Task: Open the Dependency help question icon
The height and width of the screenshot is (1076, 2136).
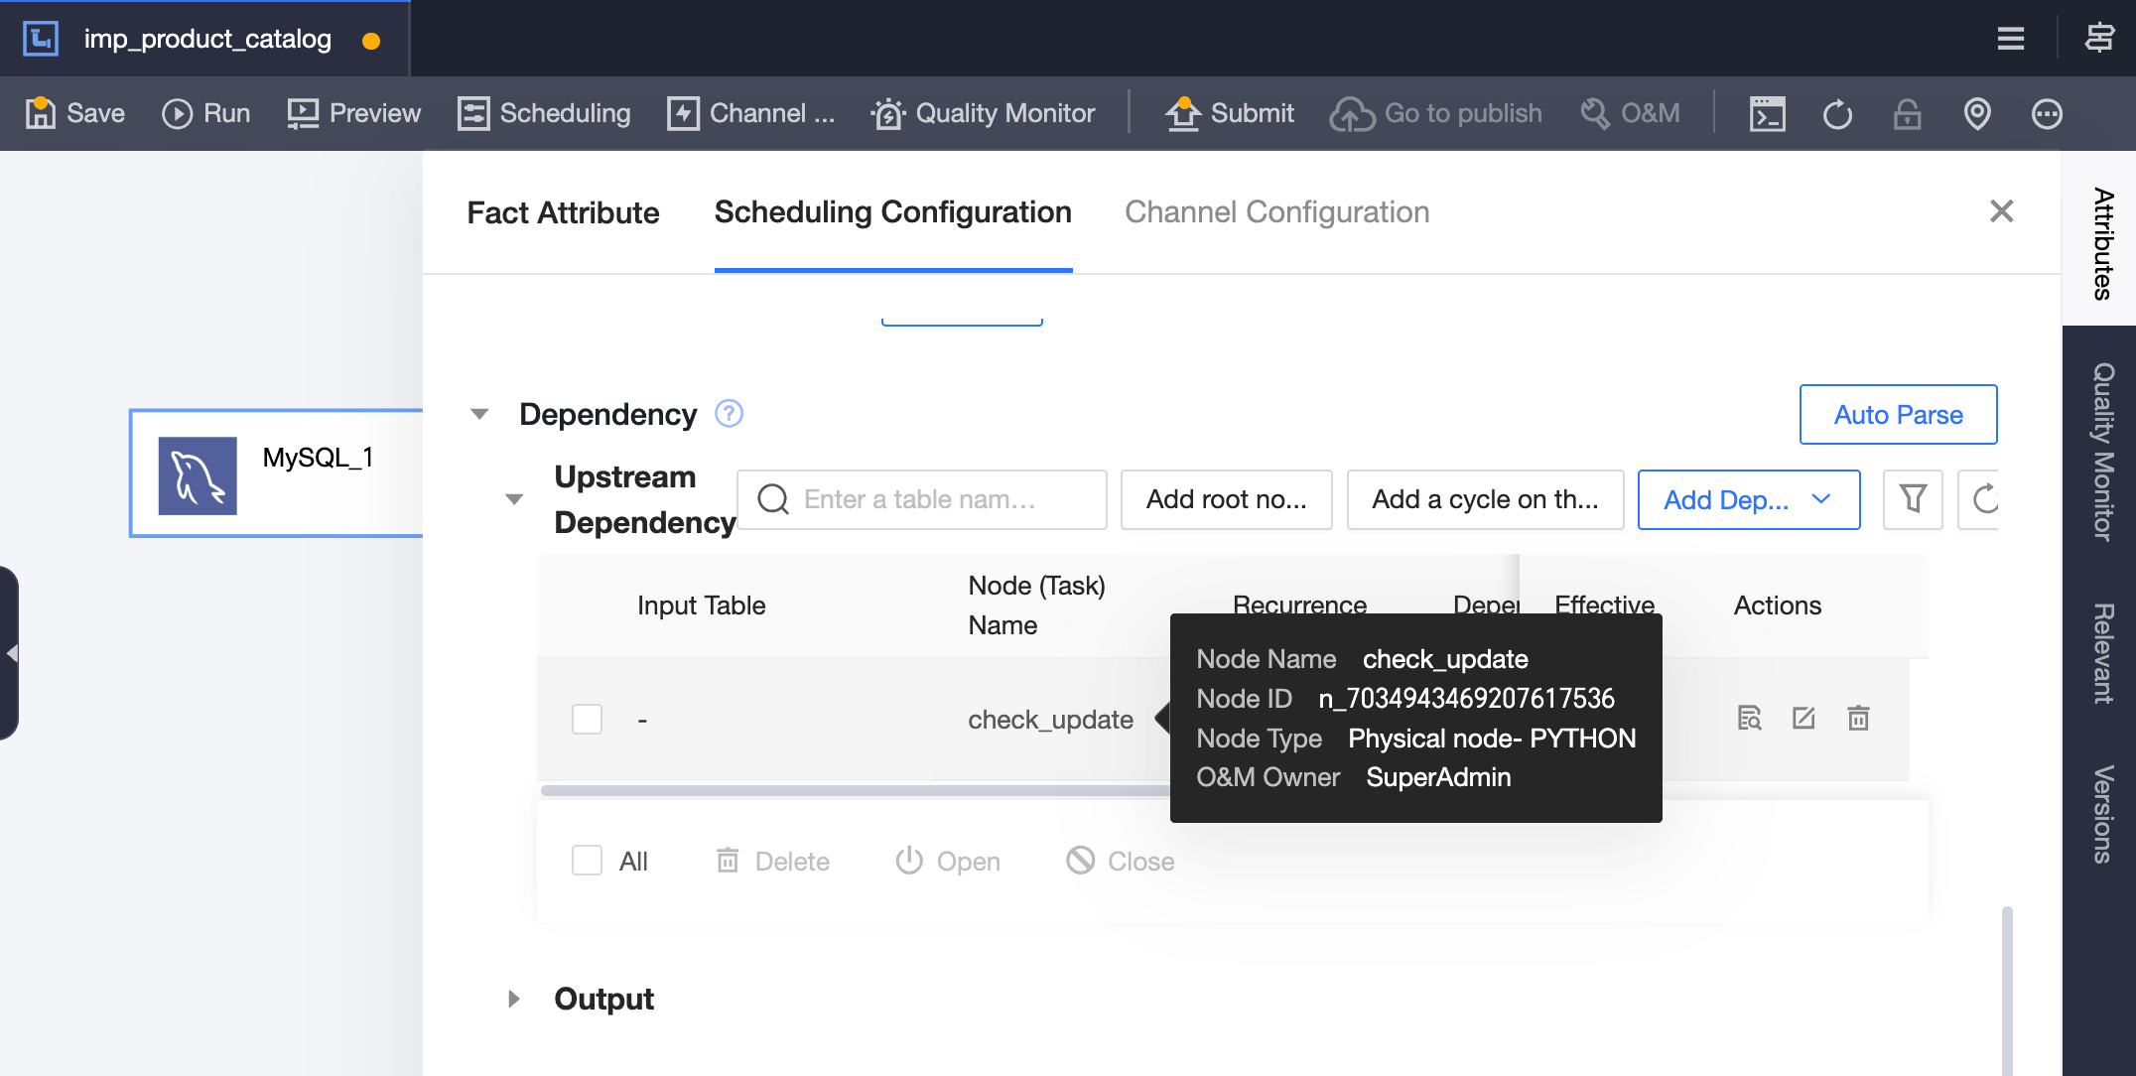Action: coord(730,413)
